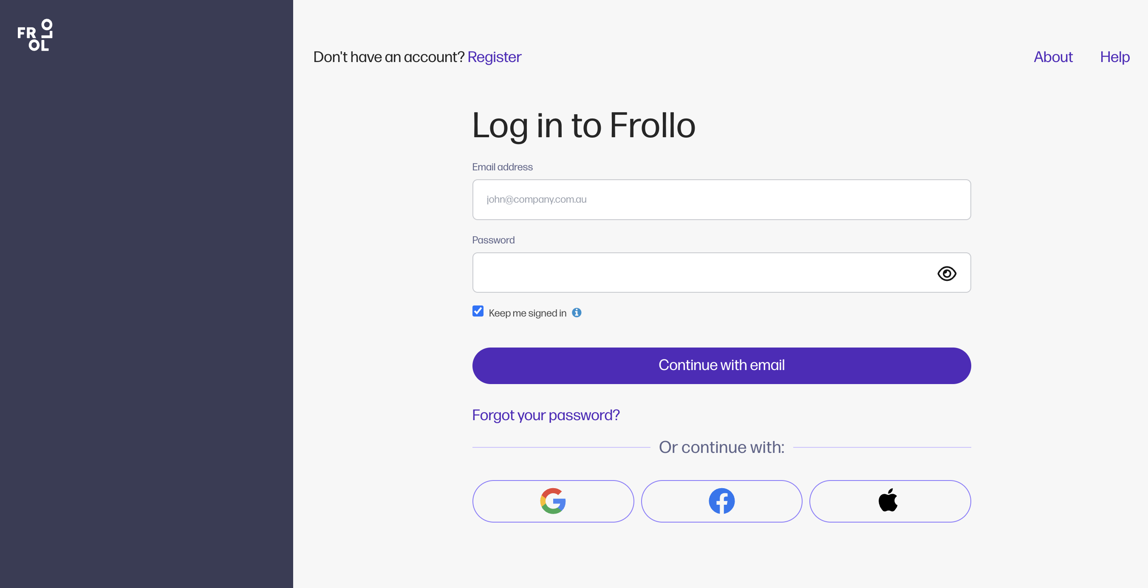Viewport: 1148px width, 588px height.
Task: Click the Password field label
Action: point(493,240)
